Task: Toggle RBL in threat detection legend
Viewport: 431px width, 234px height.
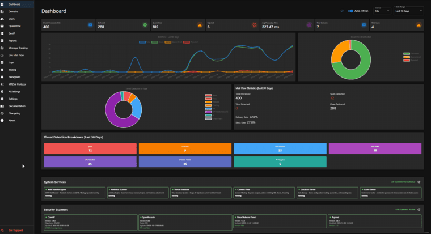Action: coord(210,109)
